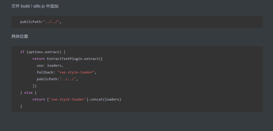Click the ExtractTextPlugin identifier

coord(65,59)
